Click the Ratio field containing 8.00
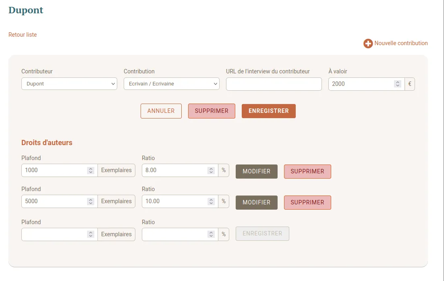444x281 pixels. (x=180, y=170)
